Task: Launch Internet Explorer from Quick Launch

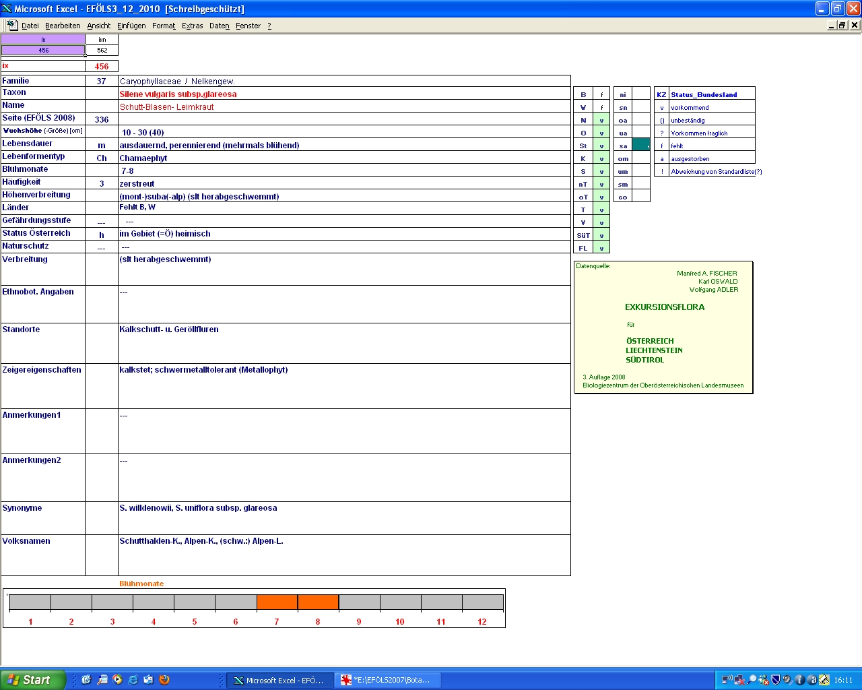Action: [133, 680]
